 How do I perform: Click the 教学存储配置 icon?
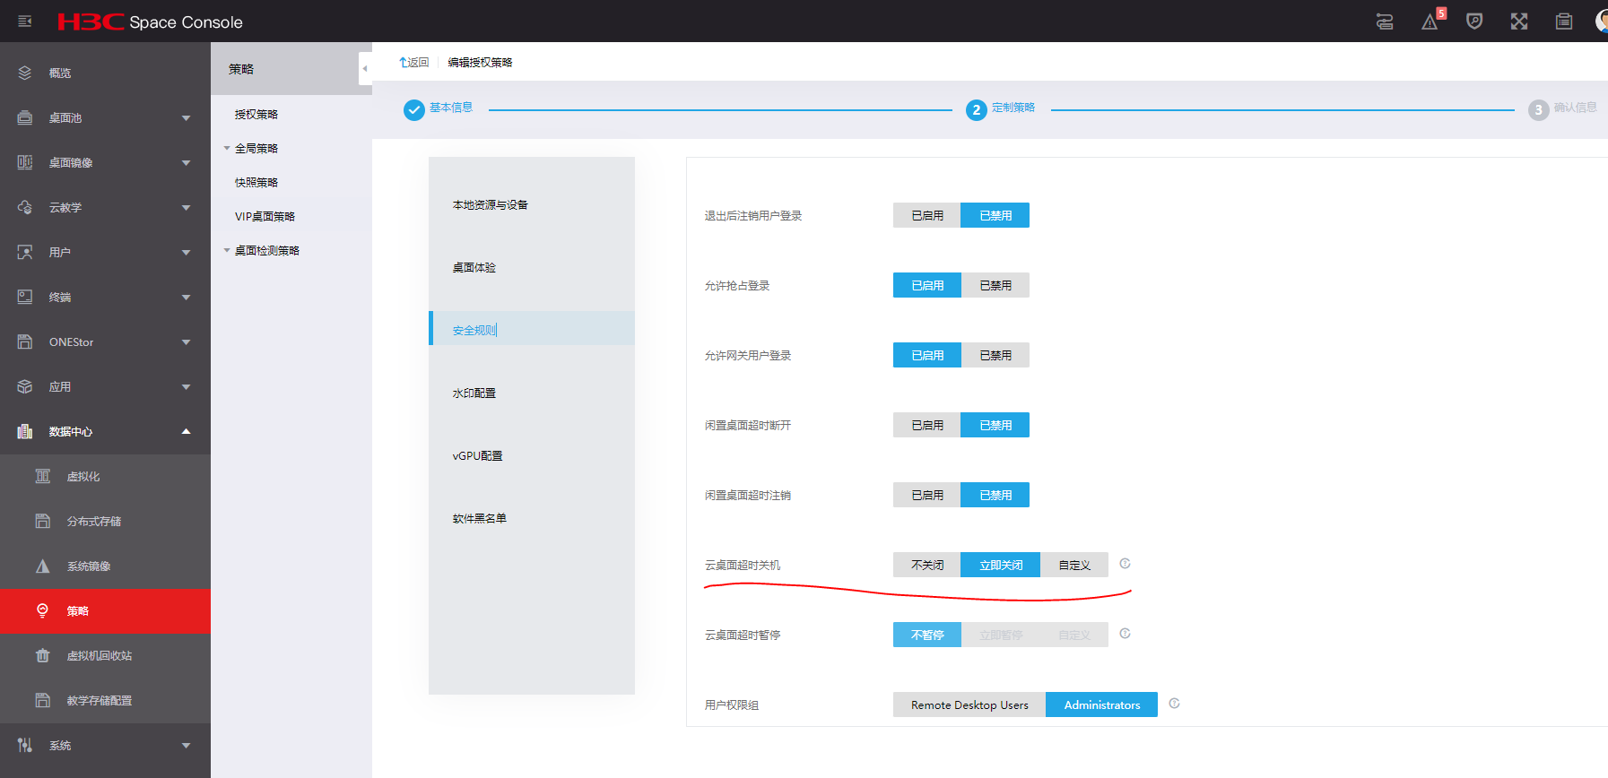pyautogui.click(x=43, y=700)
